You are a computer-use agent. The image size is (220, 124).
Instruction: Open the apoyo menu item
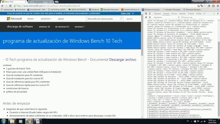coord(61,19)
